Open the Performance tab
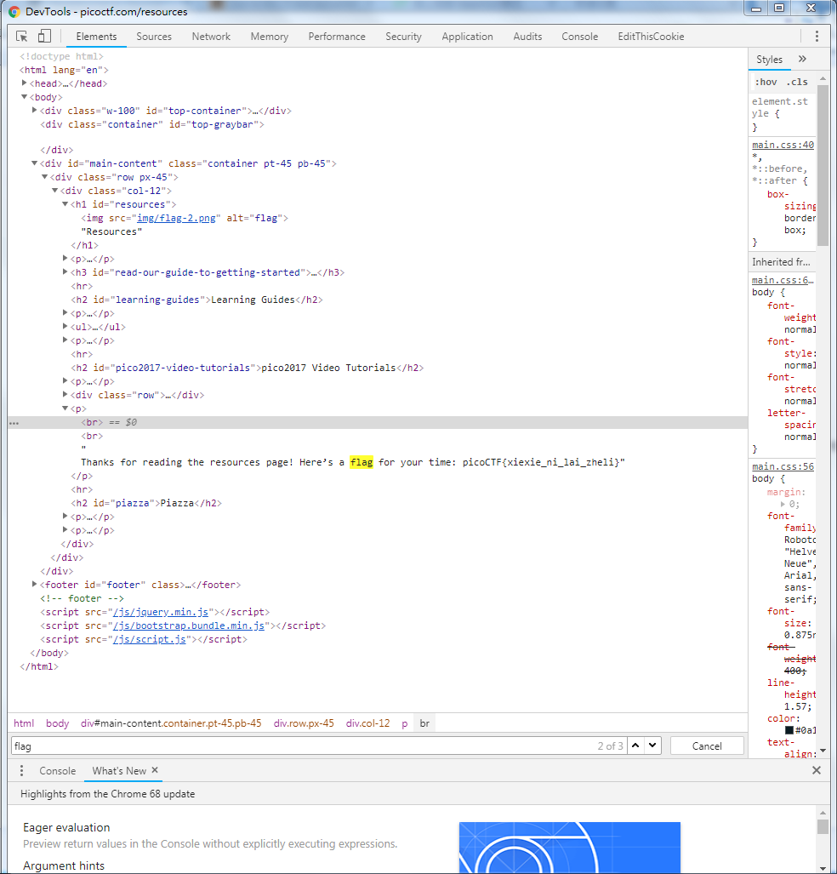Viewport: 837px width, 874px height. 337,37
